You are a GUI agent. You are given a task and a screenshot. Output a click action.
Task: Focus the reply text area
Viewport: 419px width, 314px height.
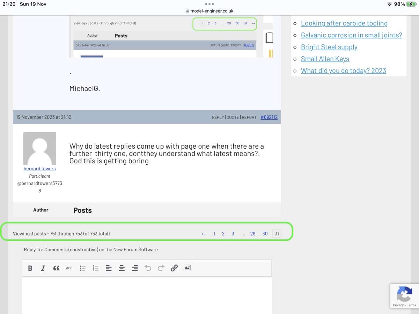click(x=147, y=296)
